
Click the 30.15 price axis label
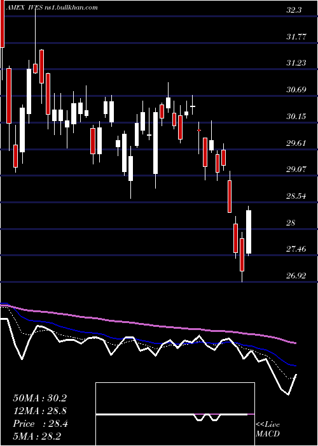[x=296, y=117]
